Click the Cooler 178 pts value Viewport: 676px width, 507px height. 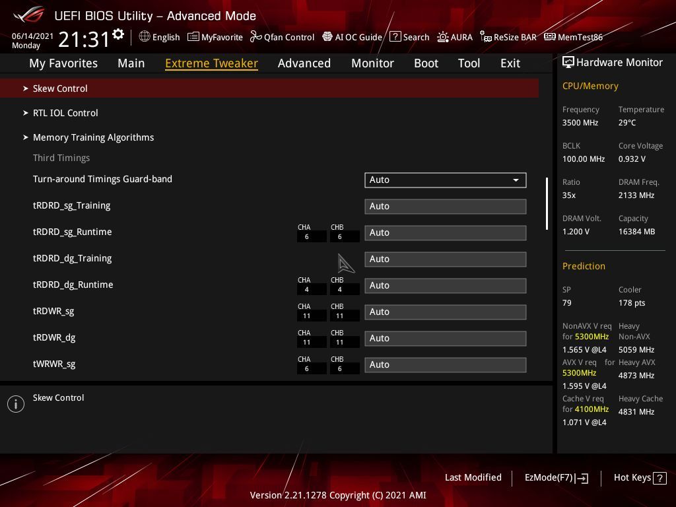[x=632, y=302]
